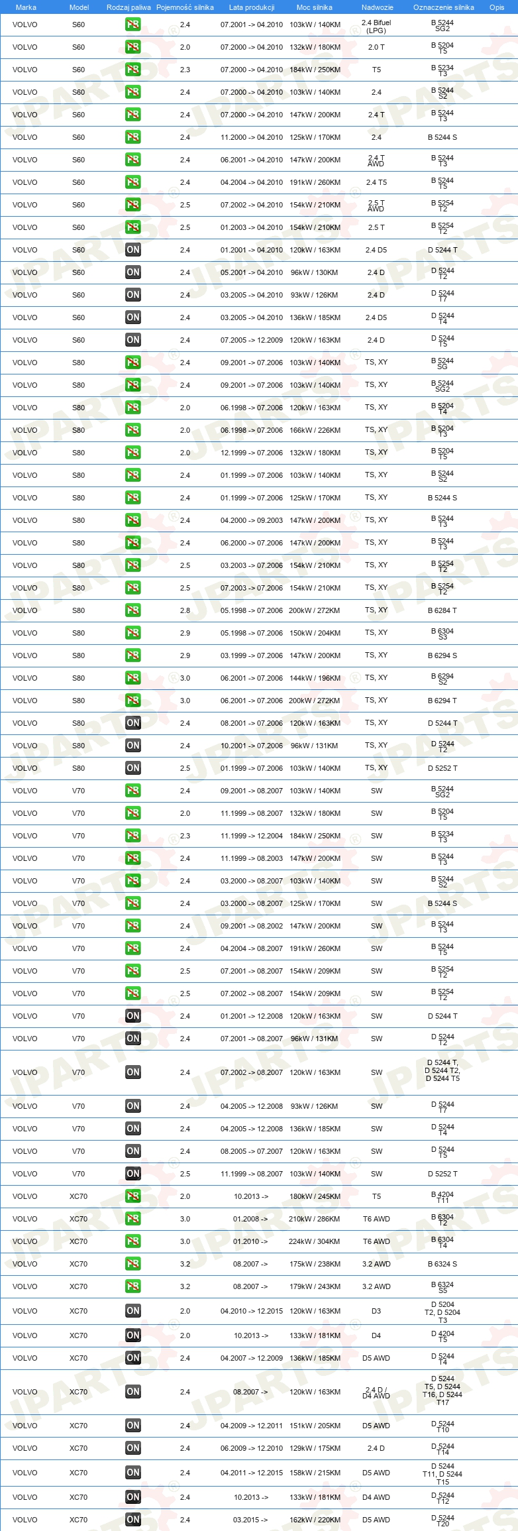Image resolution: width=518 pixels, height=1531 pixels.
Task: Click diesel ON icon in XC70 129kW / 175KM row
Action: (x=132, y=1448)
